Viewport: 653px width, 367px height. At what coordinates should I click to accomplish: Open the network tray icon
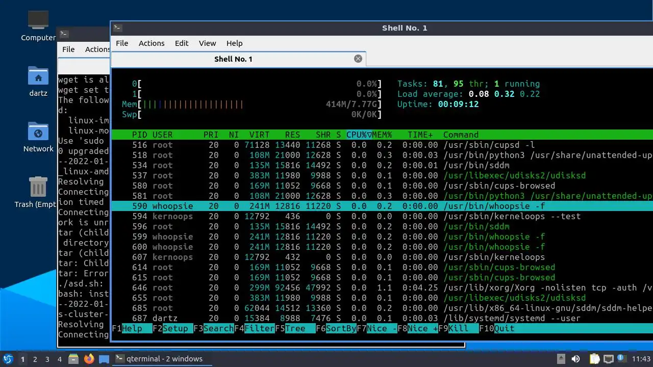coord(608,359)
